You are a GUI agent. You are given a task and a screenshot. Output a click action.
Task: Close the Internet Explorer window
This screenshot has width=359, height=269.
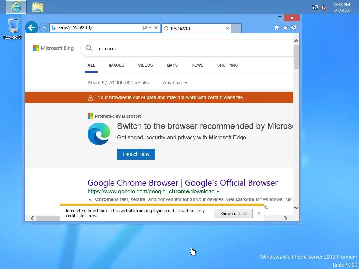coord(292,18)
